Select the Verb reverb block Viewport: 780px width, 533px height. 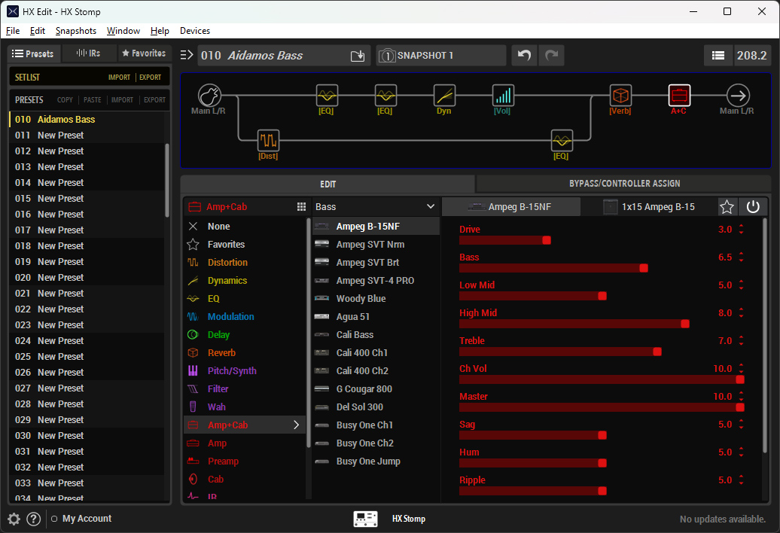[x=620, y=95]
